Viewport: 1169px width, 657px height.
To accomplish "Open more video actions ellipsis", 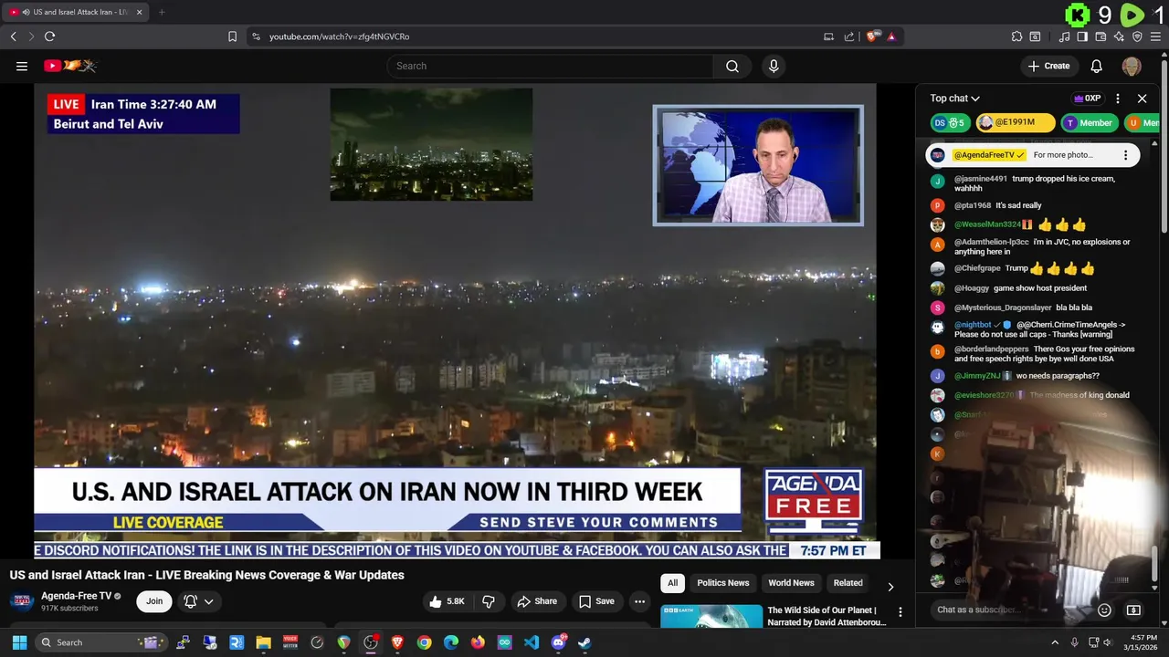I will 639,601.
